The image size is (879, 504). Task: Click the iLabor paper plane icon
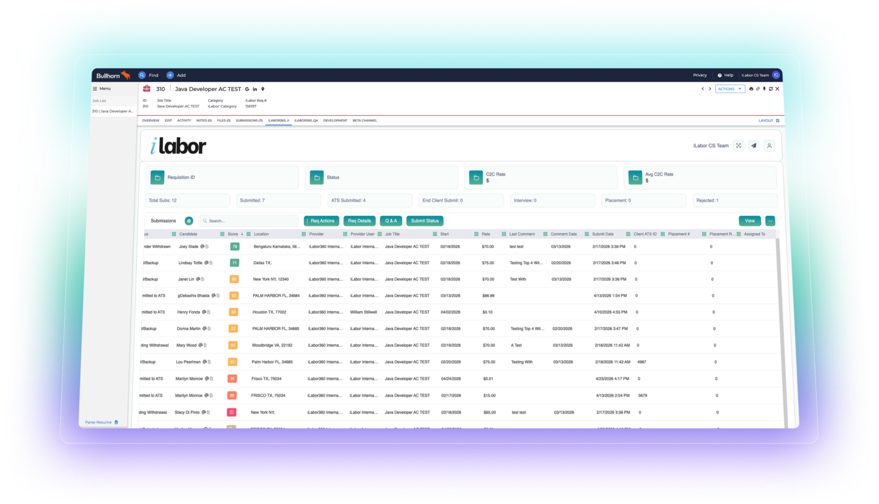point(754,146)
